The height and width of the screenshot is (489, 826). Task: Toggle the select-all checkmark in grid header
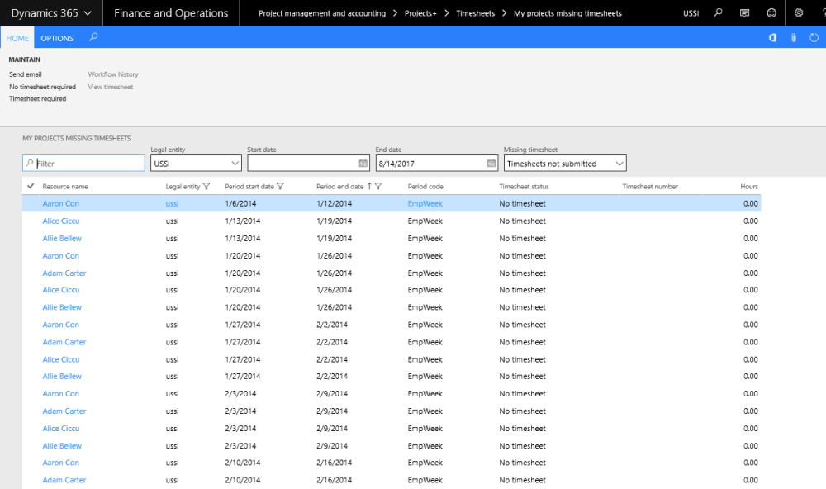(31, 186)
